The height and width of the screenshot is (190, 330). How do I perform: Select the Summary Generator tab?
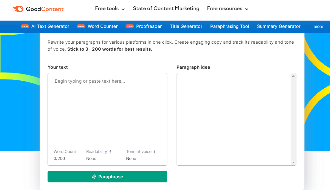(x=279, y=27)
